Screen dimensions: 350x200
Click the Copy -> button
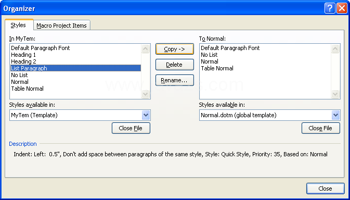(x=175, y=49)
